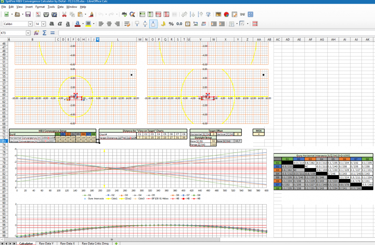375x245 pixels.
Task: Open the Calibri font name dropdown
Action: pyautogui.click(x=30, y=24)
